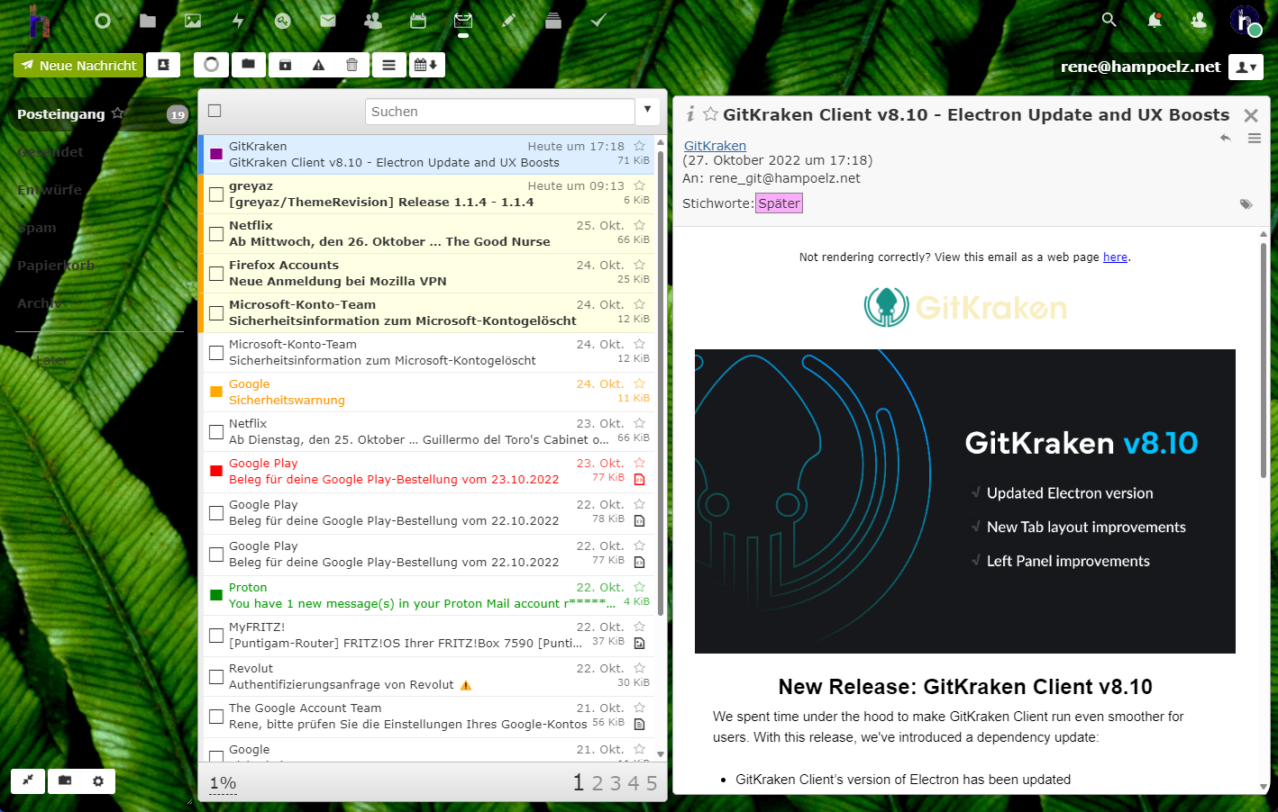Click the tag icon in message header

click(1246, 204)
